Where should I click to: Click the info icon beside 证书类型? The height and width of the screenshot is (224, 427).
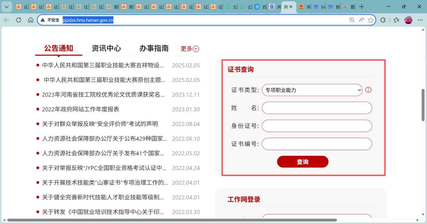click(368, 90)
